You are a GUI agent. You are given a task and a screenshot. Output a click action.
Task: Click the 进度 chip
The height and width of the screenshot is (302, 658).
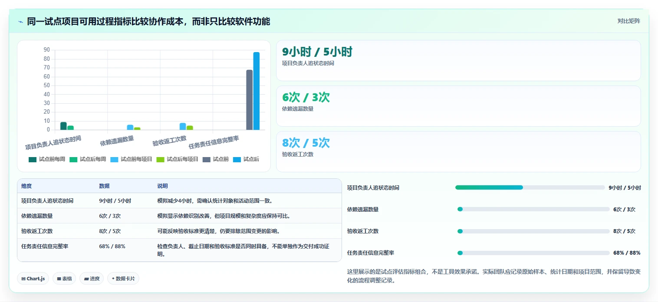(x=92, y=279)
